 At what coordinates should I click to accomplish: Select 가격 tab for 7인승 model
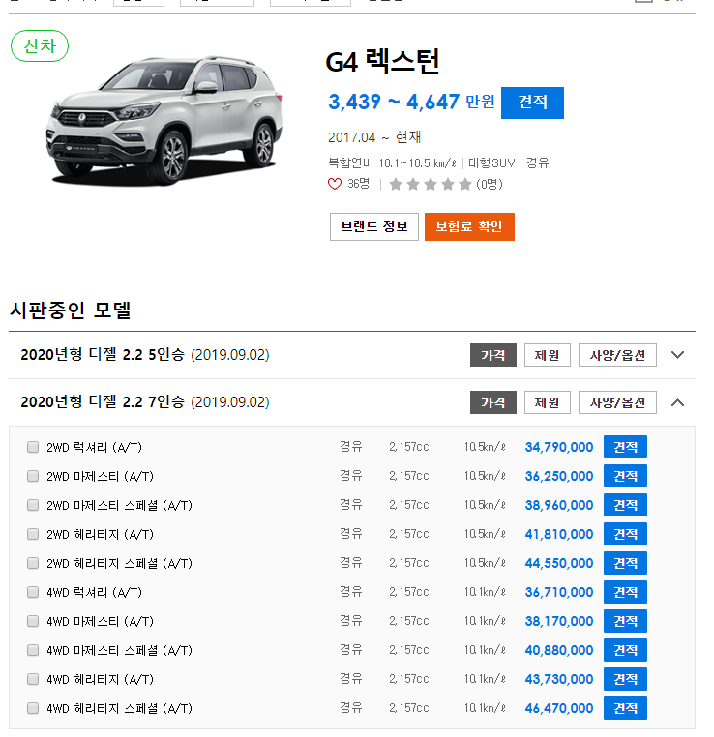click(x=493, y=402)
